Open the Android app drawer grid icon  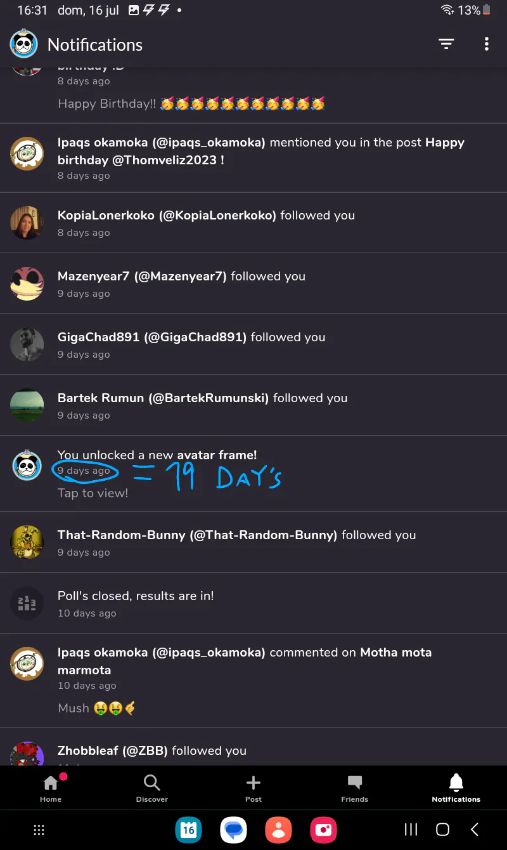point(39,830)
